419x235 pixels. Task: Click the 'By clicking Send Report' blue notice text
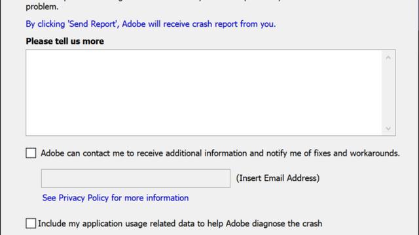(151, 24)
